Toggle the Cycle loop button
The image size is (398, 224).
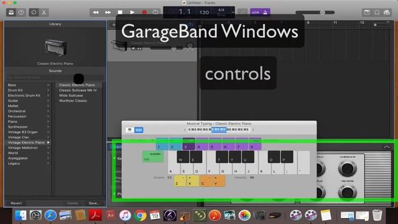click(155, 12)
